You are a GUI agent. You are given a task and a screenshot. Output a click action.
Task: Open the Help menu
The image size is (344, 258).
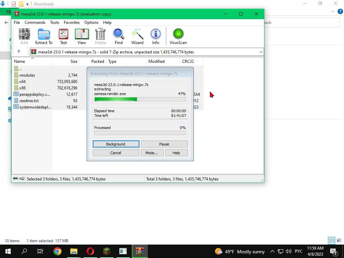point(107,23)
